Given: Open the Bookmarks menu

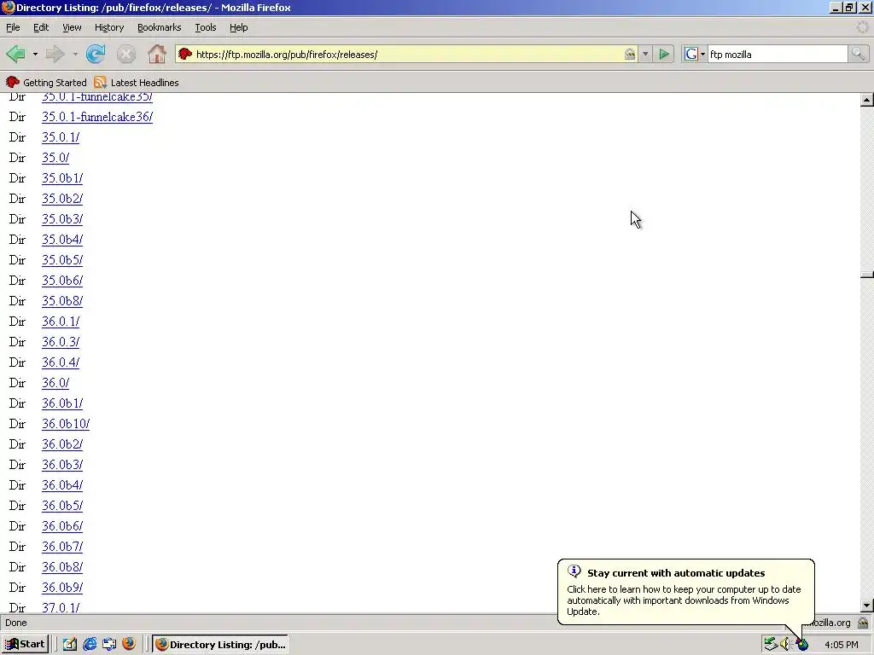Looking at the screenshot, I should [x=159, y=27].
